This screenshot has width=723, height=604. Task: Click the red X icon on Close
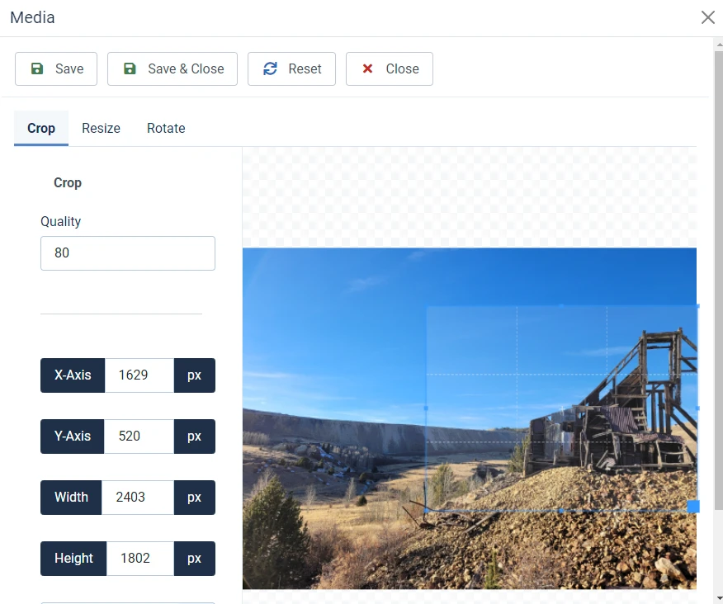(x=367, y=68)
